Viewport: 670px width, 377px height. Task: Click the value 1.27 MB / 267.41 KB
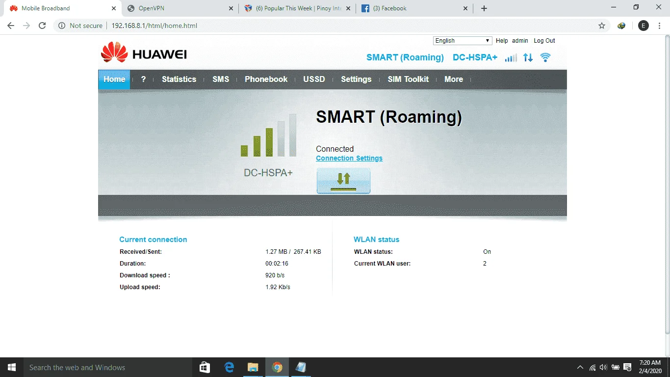[293, 252]
